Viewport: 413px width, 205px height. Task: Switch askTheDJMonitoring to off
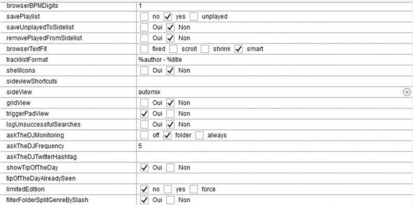point(145,135)
